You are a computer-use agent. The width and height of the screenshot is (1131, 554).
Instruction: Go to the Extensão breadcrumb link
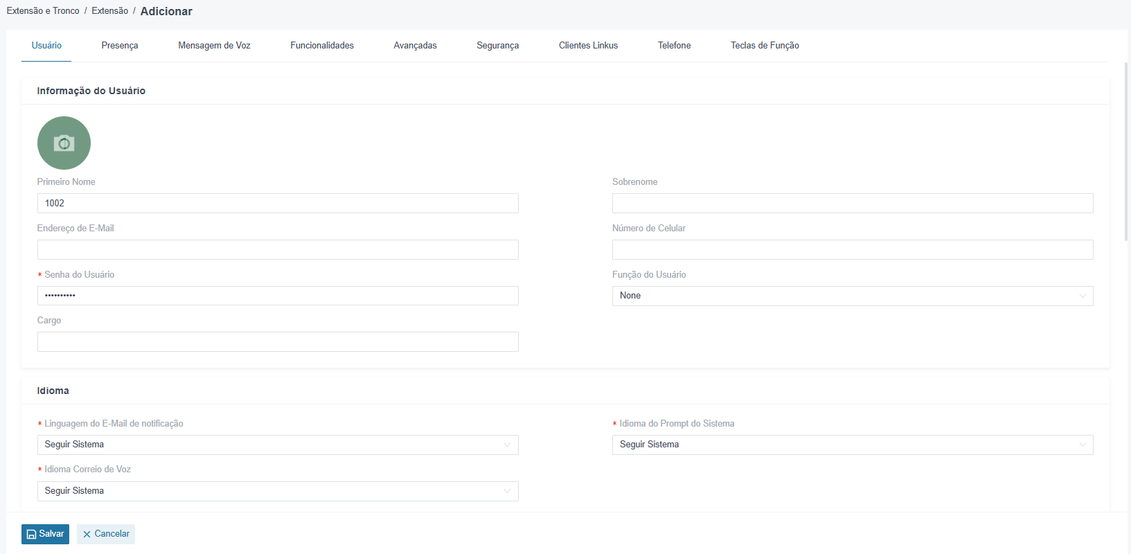110,11
